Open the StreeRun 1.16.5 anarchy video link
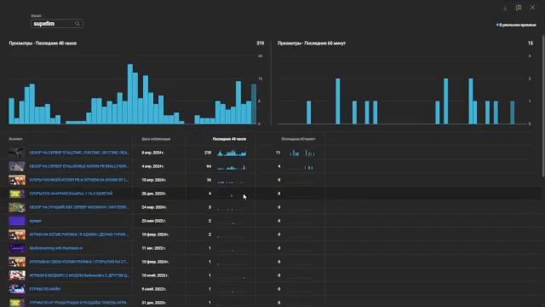The height and width of the screenshot is (307, 545). [71, 194]
